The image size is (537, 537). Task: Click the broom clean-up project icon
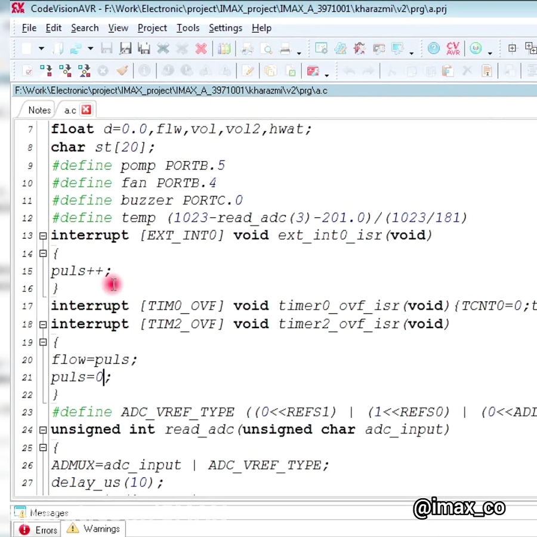pyautogui.click(x=122, y=71)
